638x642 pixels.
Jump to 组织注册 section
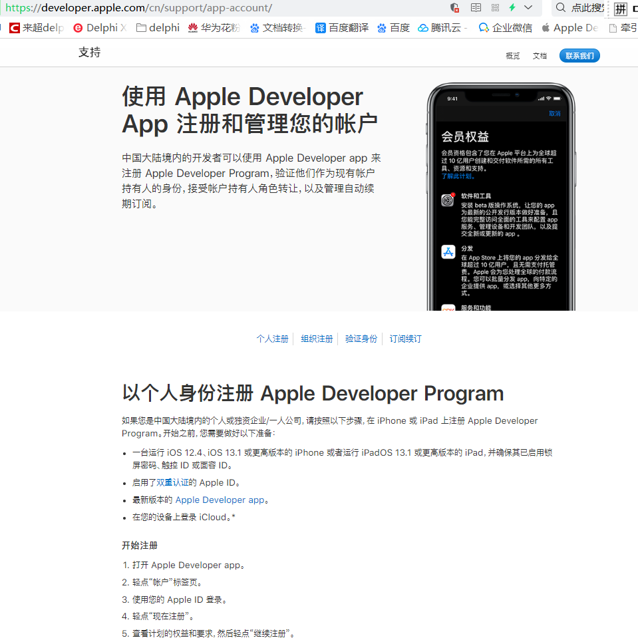[x=317, y=339]
